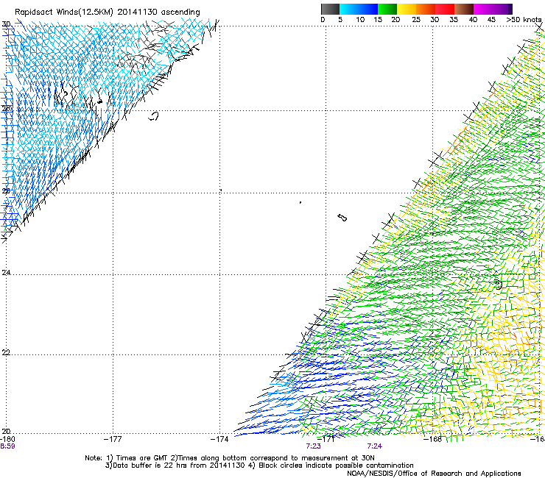The height and width of the screenshot is (478, 545).
Task: Click the brown 35-40 knots legend swatch
Action: [464, 9]
